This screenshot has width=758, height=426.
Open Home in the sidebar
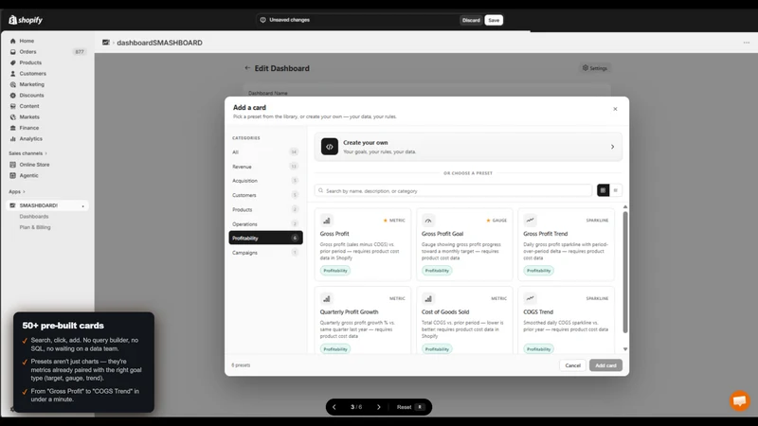tap(27, 41)
